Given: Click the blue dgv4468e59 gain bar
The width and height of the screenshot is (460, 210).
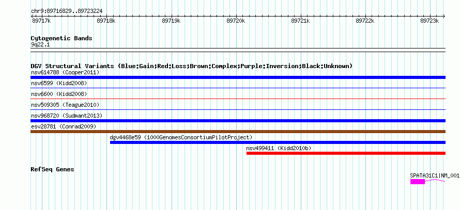Looking at the screenshot, I should pos(278,142).
